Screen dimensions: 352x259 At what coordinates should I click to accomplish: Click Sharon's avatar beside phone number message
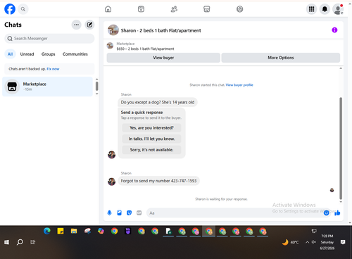point(111,182)
